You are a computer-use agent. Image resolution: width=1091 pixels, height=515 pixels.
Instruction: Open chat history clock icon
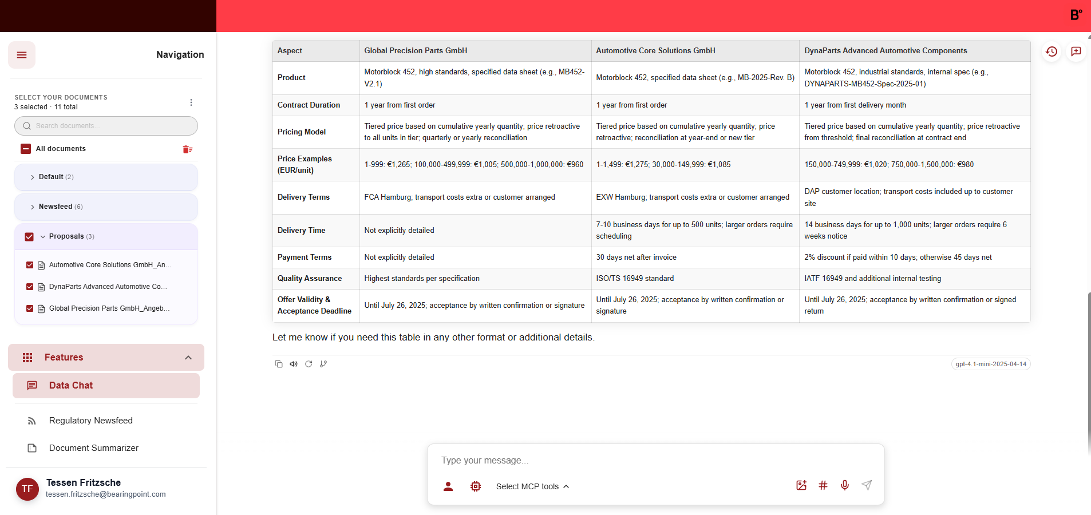(x=1052, y=51)
